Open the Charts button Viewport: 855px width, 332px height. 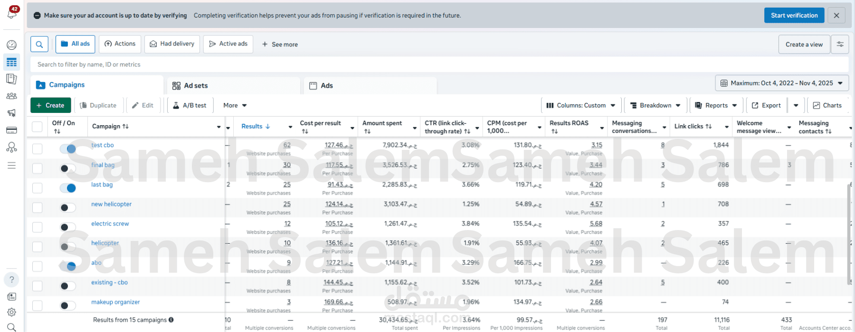(x=827, y=105)
